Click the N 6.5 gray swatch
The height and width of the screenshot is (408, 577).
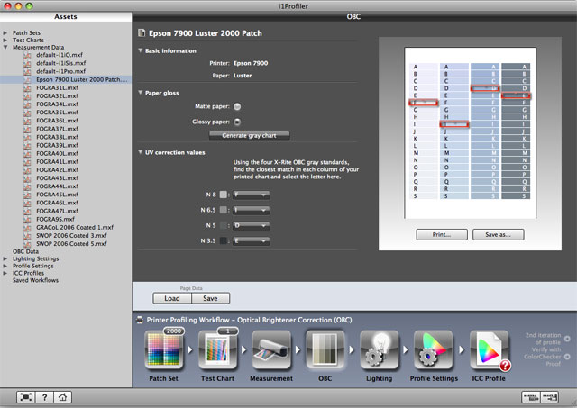223,210
